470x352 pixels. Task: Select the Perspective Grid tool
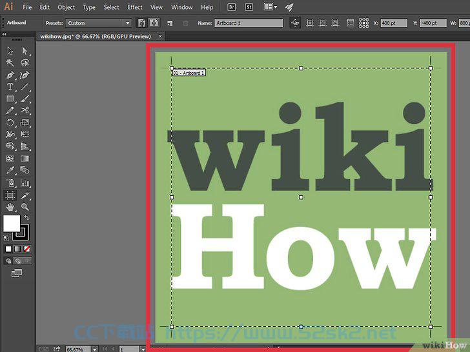(x=25, y=146)
